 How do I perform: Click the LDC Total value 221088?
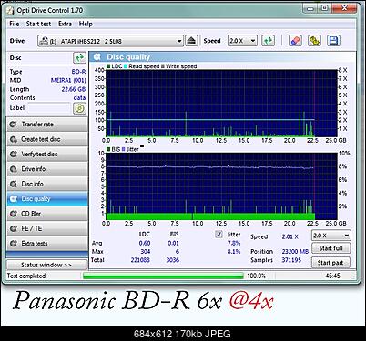[x=140, y=260]
